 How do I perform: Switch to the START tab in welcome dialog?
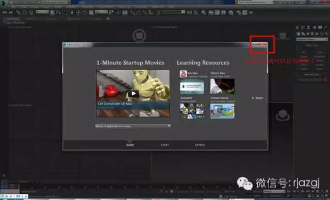(x=165, y=145)
